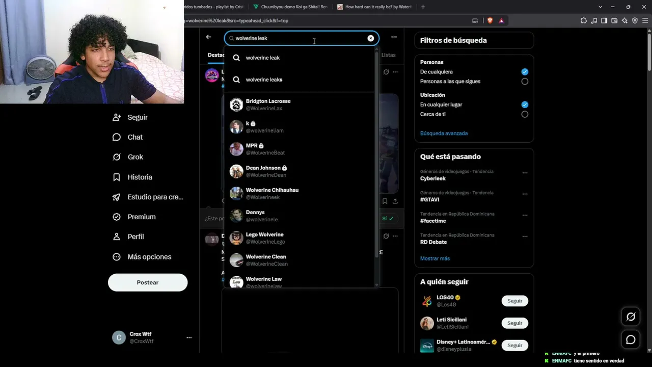Choose the first 'wolverine leak' suggestion

pos(299,58)
